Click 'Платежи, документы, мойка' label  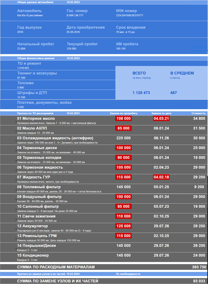pyautogui.click(x=44, y=103)
